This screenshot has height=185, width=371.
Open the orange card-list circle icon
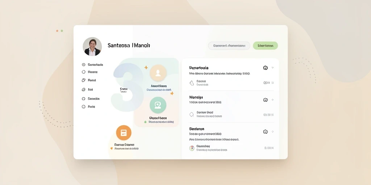[x=124, y=133]
